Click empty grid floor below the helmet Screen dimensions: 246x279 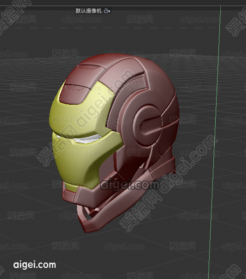pyautogui.click(x=125, y=253)
